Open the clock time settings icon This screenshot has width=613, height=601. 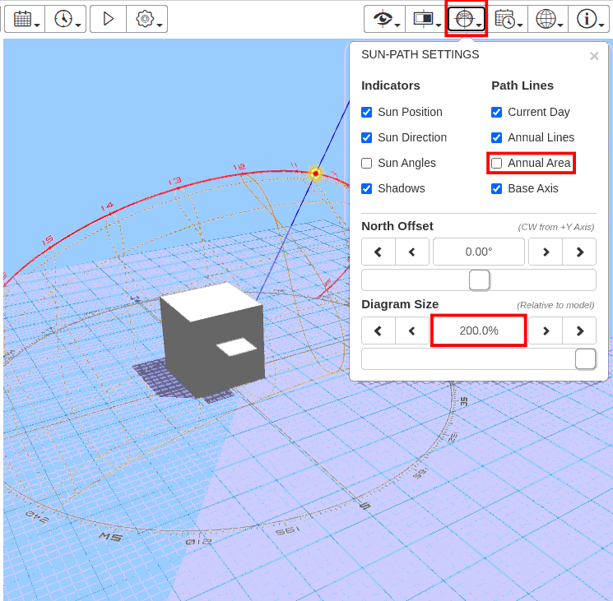[63, 19]
